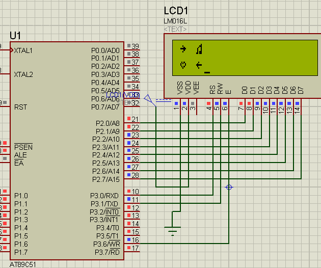
Task: Click LCD1 pin number 3
Action: pyautogui.click(x=193, y=108)
